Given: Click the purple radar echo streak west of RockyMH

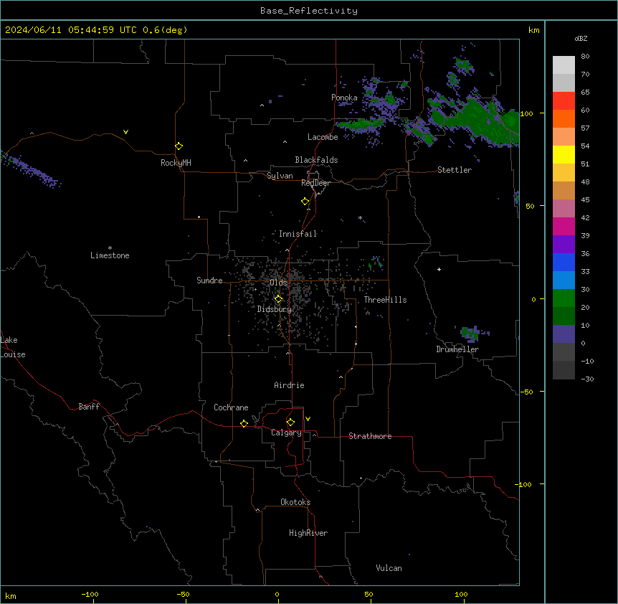Looking at the screenshot, I should (29, 169).
